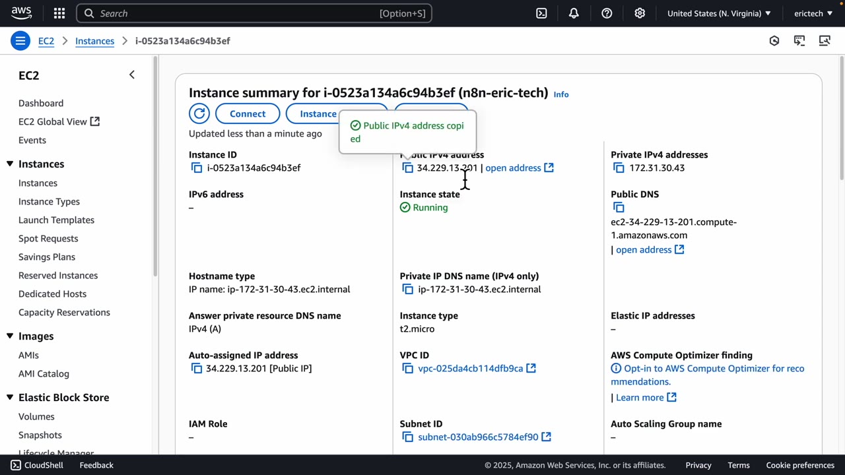Open Spot Requests
845x475 pixels.
click(x=48, y=238)
